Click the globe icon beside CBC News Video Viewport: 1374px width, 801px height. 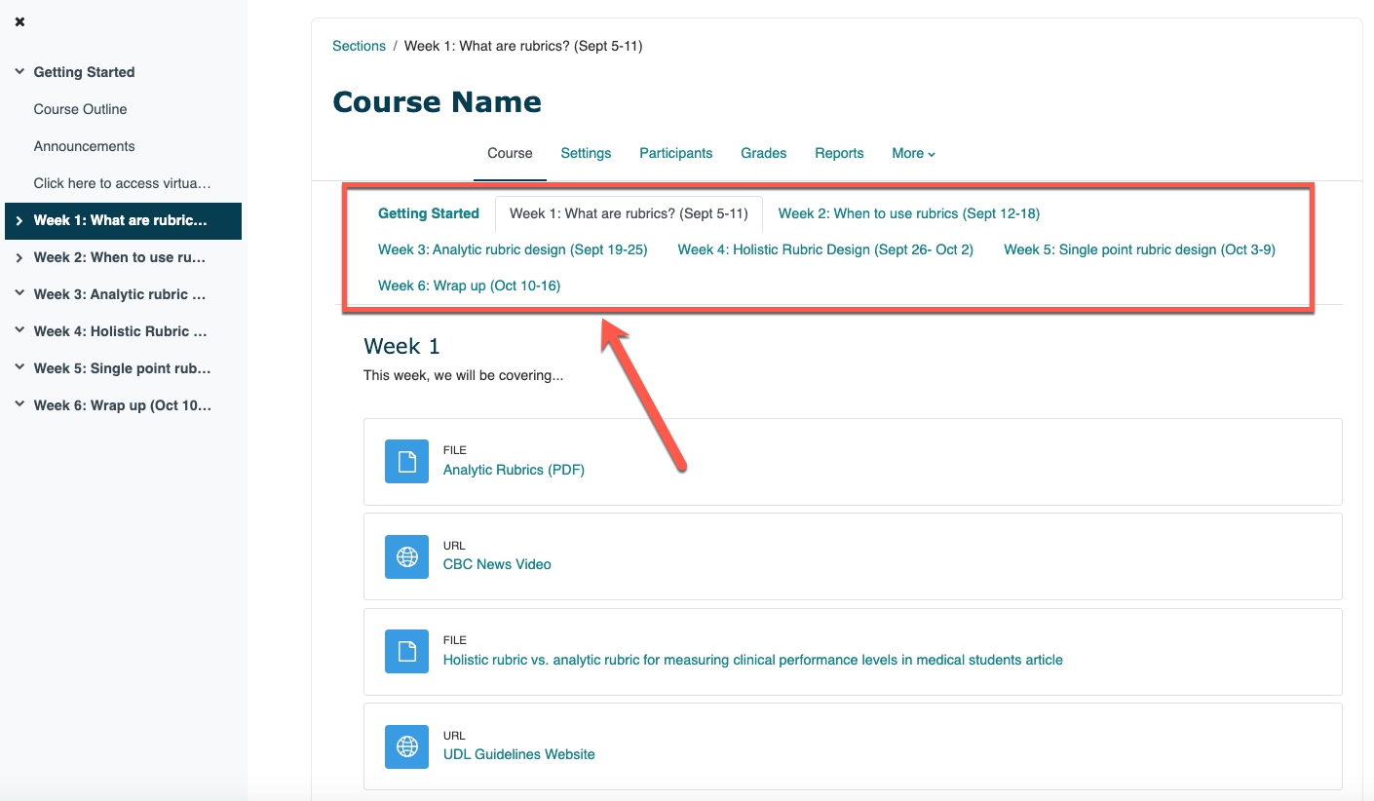tap(406, 556)
